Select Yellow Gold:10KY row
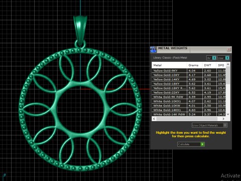The image size is (241, 181). pyautogui.click(x=189, y=75)
